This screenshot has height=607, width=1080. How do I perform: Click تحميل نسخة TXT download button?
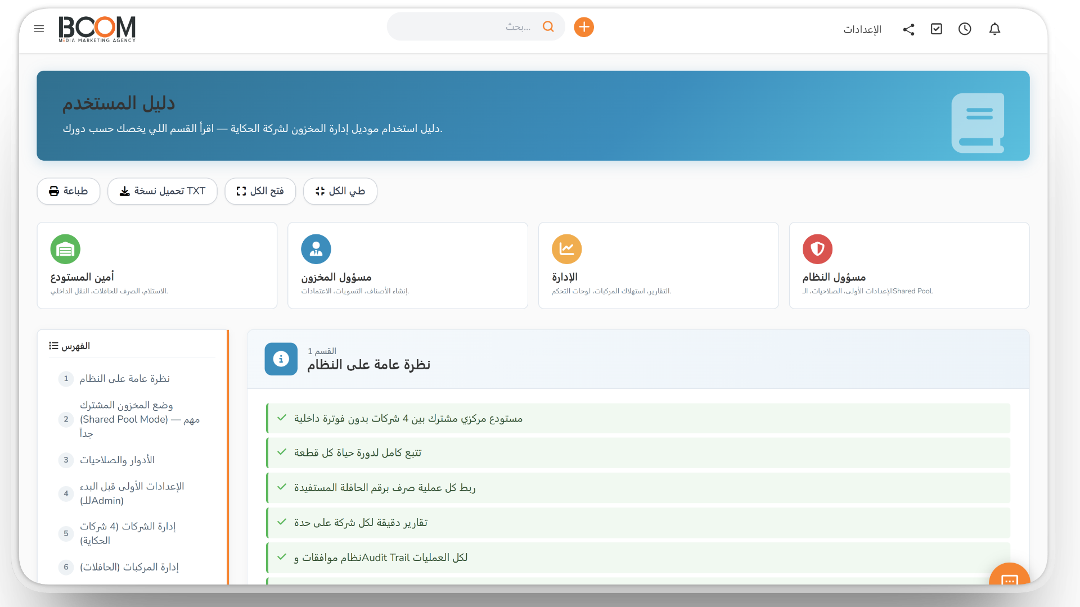[x=162, y=191]
